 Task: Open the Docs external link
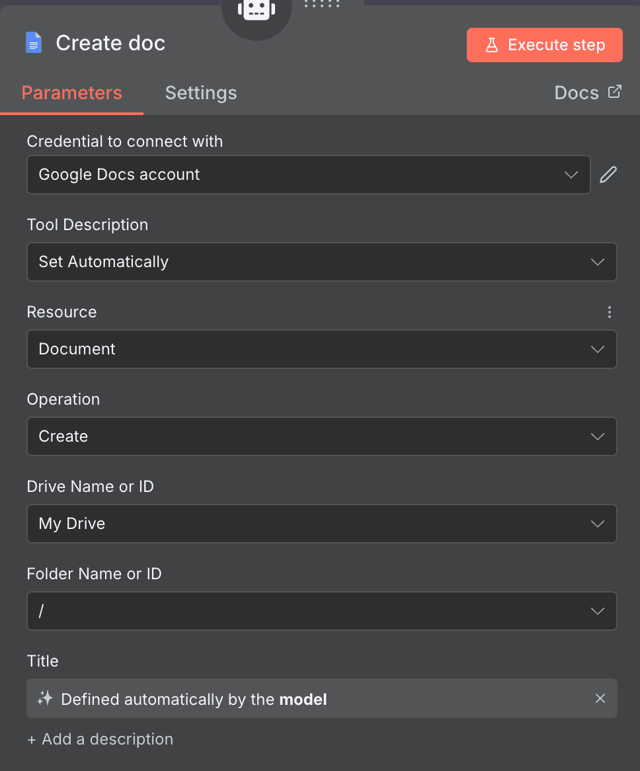click(587, 93)
